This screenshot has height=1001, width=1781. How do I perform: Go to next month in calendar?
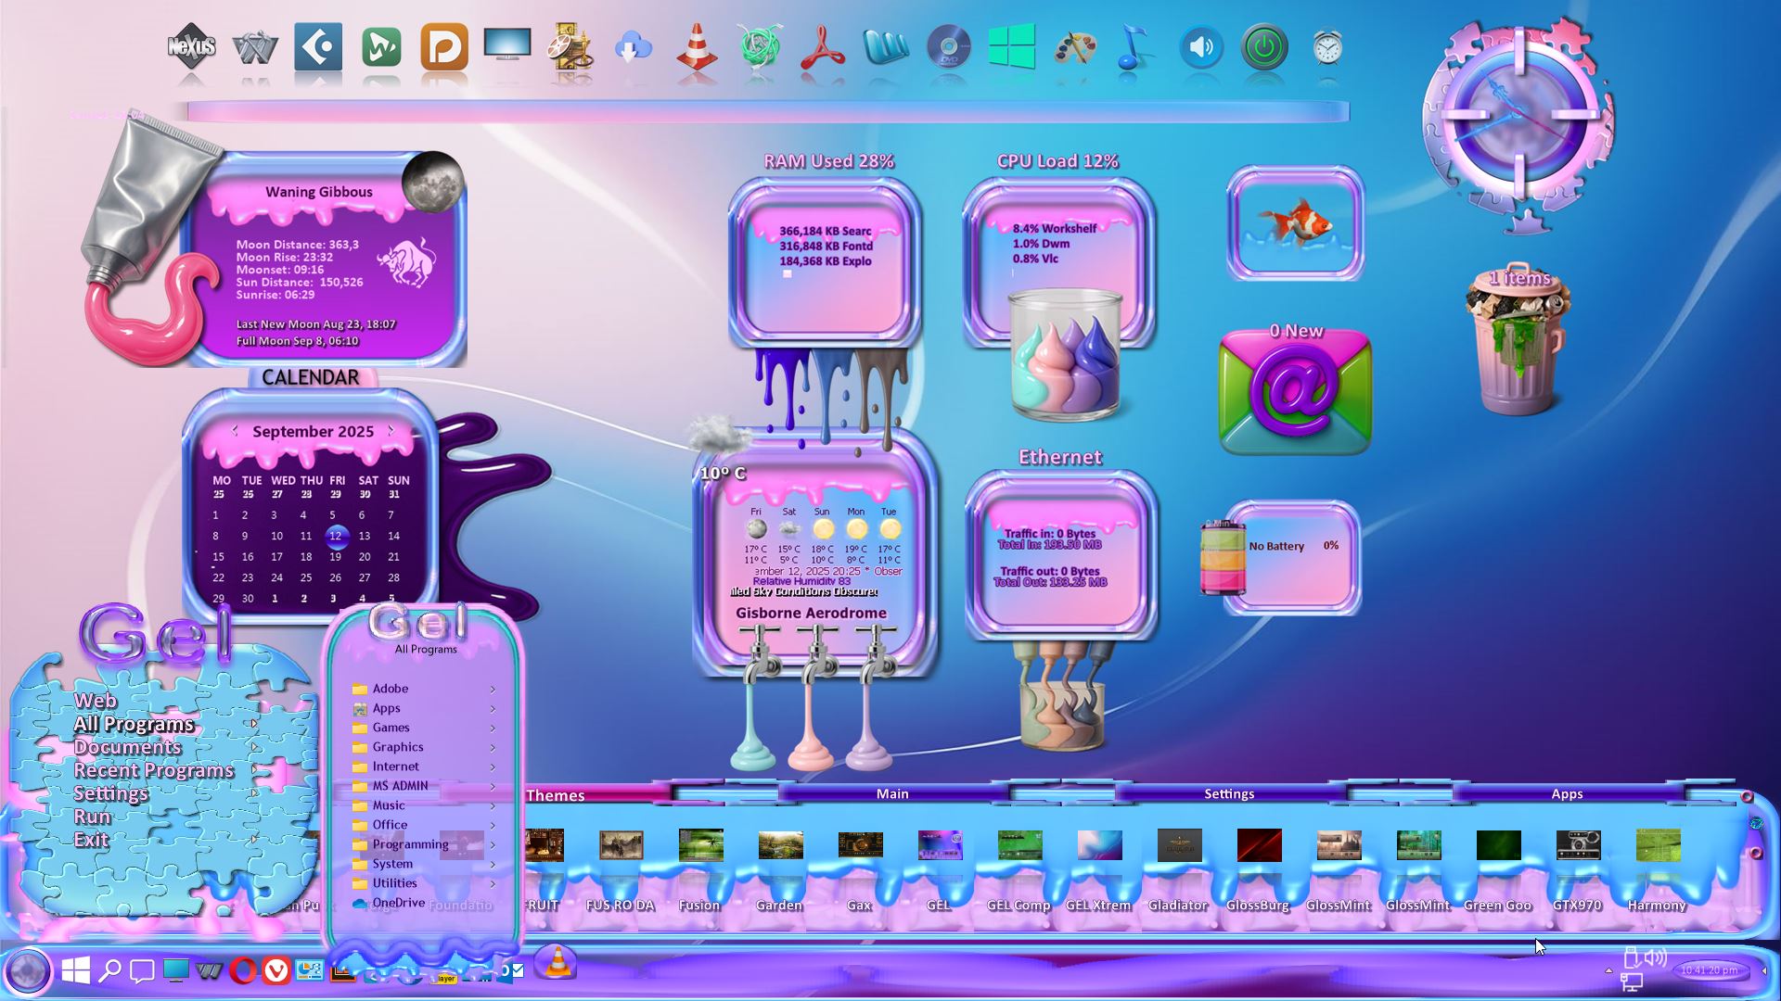[391, 430]
